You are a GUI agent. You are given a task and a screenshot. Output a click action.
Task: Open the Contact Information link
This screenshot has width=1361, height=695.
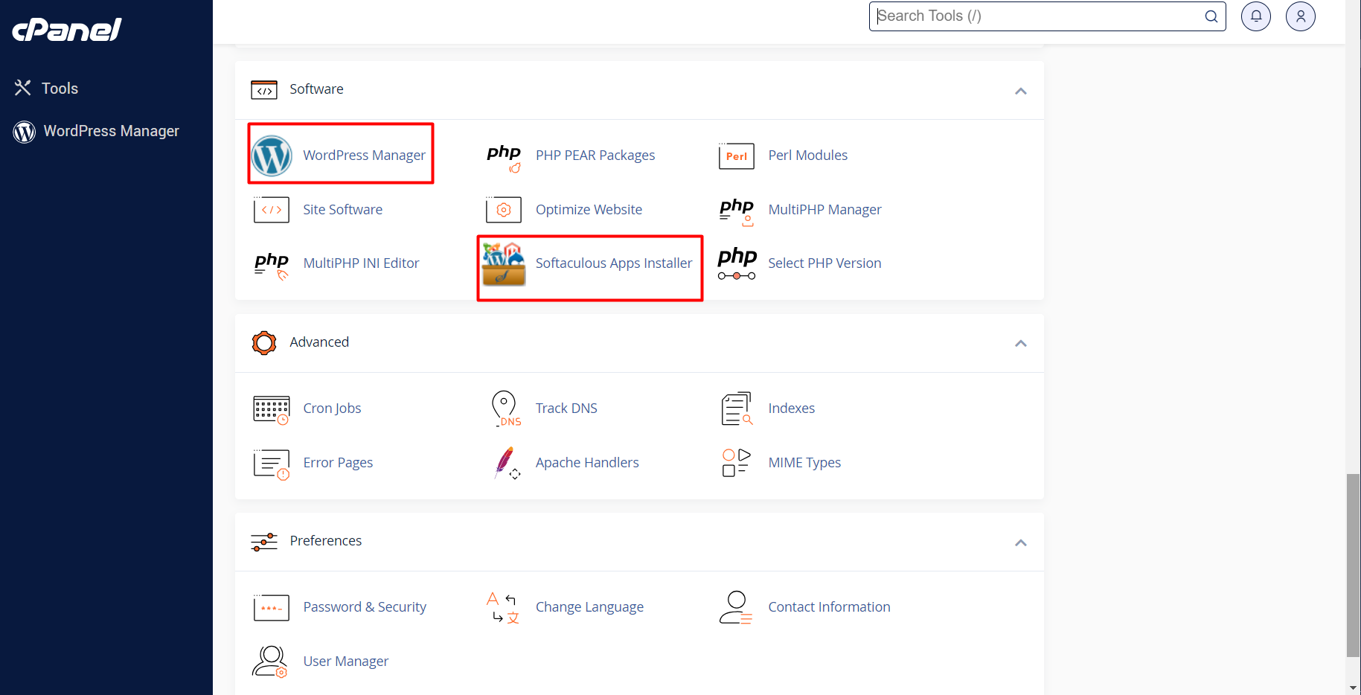[829, 607]
